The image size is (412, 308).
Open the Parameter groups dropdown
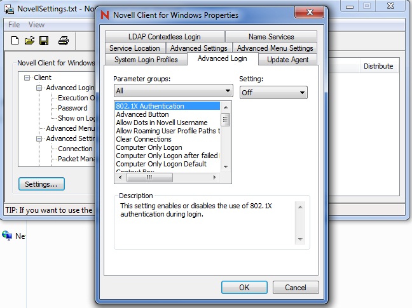(174, 91)
